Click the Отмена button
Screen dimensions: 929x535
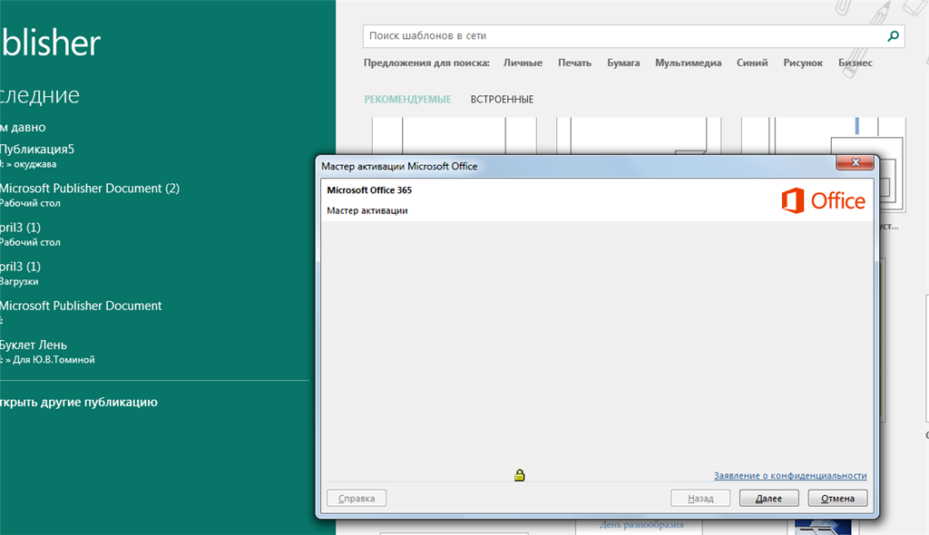click(x=837, y=498)
